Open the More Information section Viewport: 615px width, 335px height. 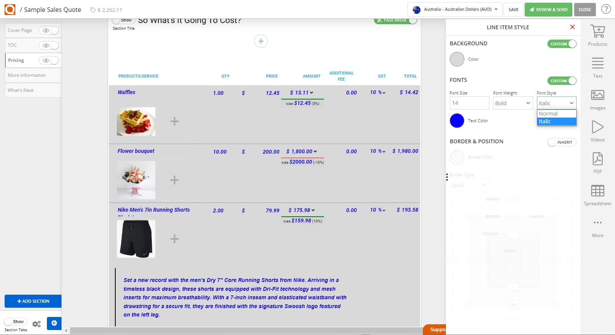(33, 75)
